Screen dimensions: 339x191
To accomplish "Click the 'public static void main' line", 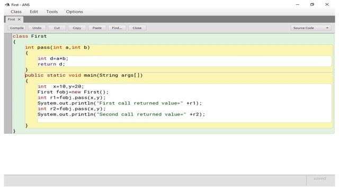I will [84, 75].
